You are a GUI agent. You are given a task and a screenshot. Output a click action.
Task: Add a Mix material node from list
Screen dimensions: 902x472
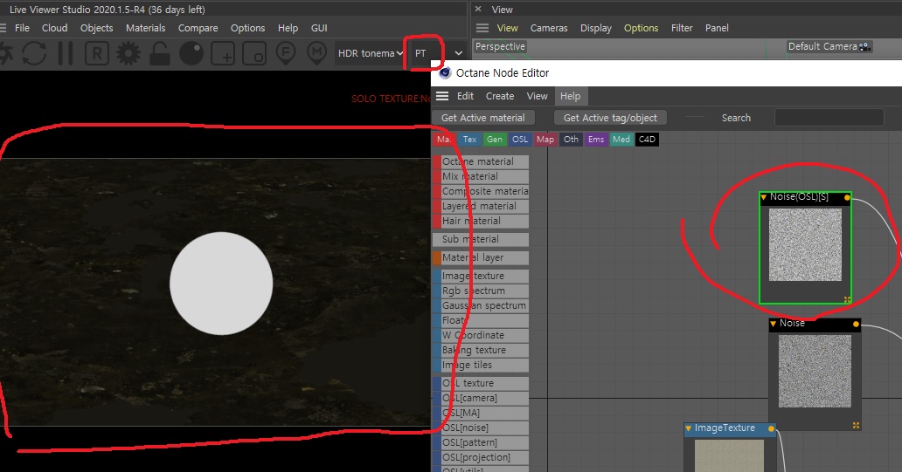point(481,177)
